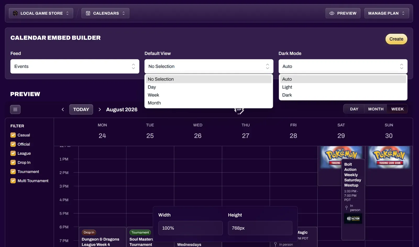This screenshot has width=419, height=247.
Task: Click the Create button
Action: point(396,39)
